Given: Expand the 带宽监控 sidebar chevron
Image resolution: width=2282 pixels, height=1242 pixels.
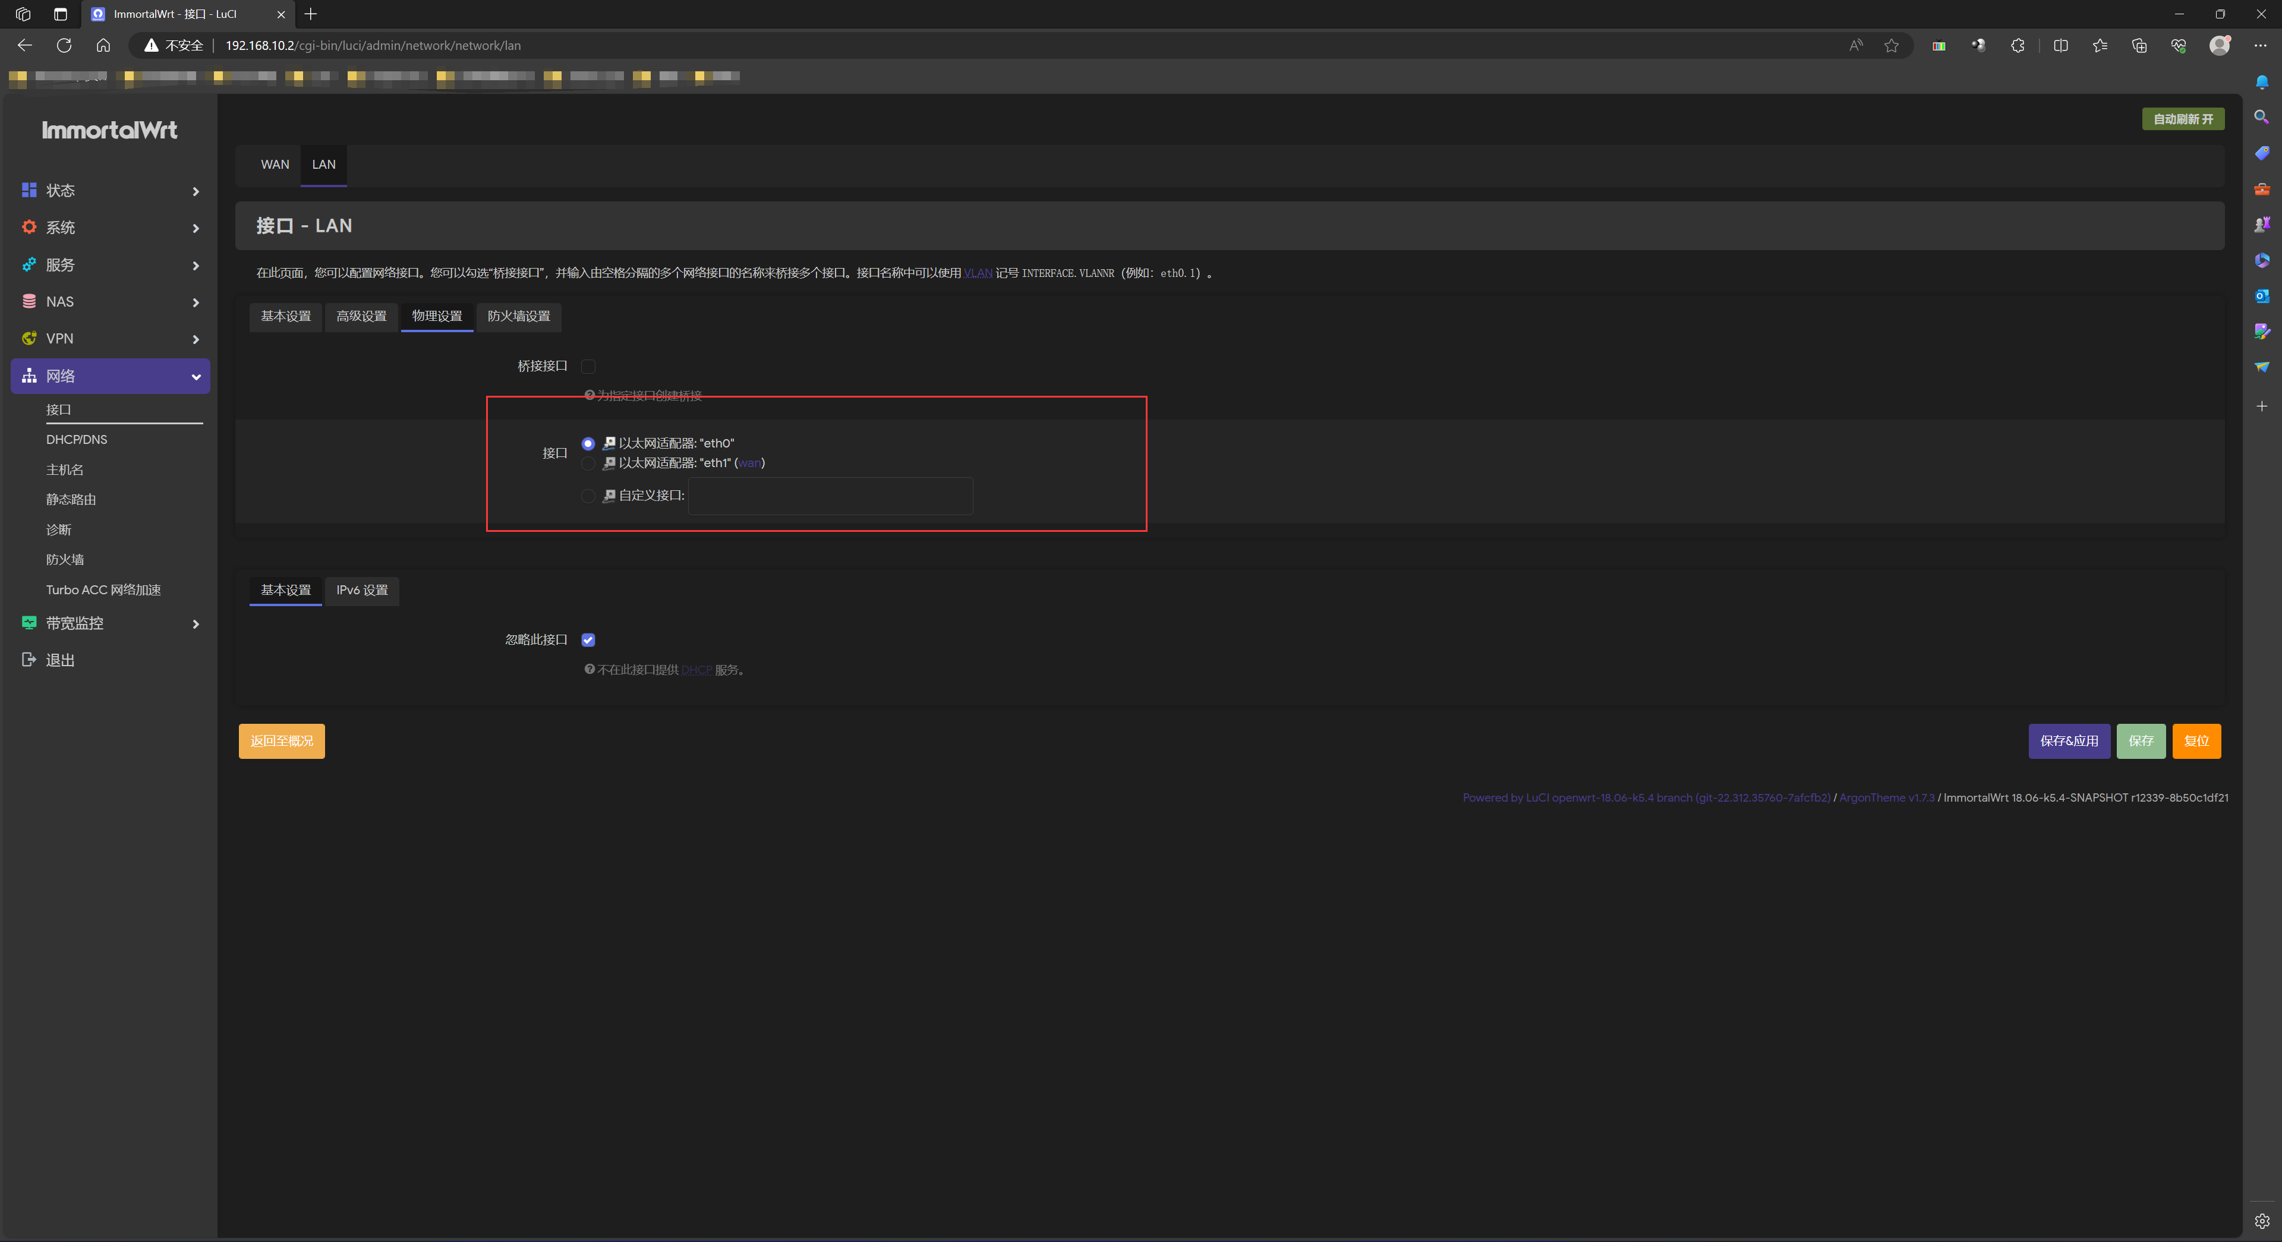Looking at the screenshot, I should (x=196, y=623).
